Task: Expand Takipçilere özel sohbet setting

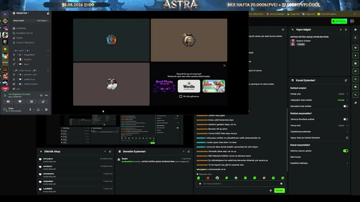Action: 319,100
